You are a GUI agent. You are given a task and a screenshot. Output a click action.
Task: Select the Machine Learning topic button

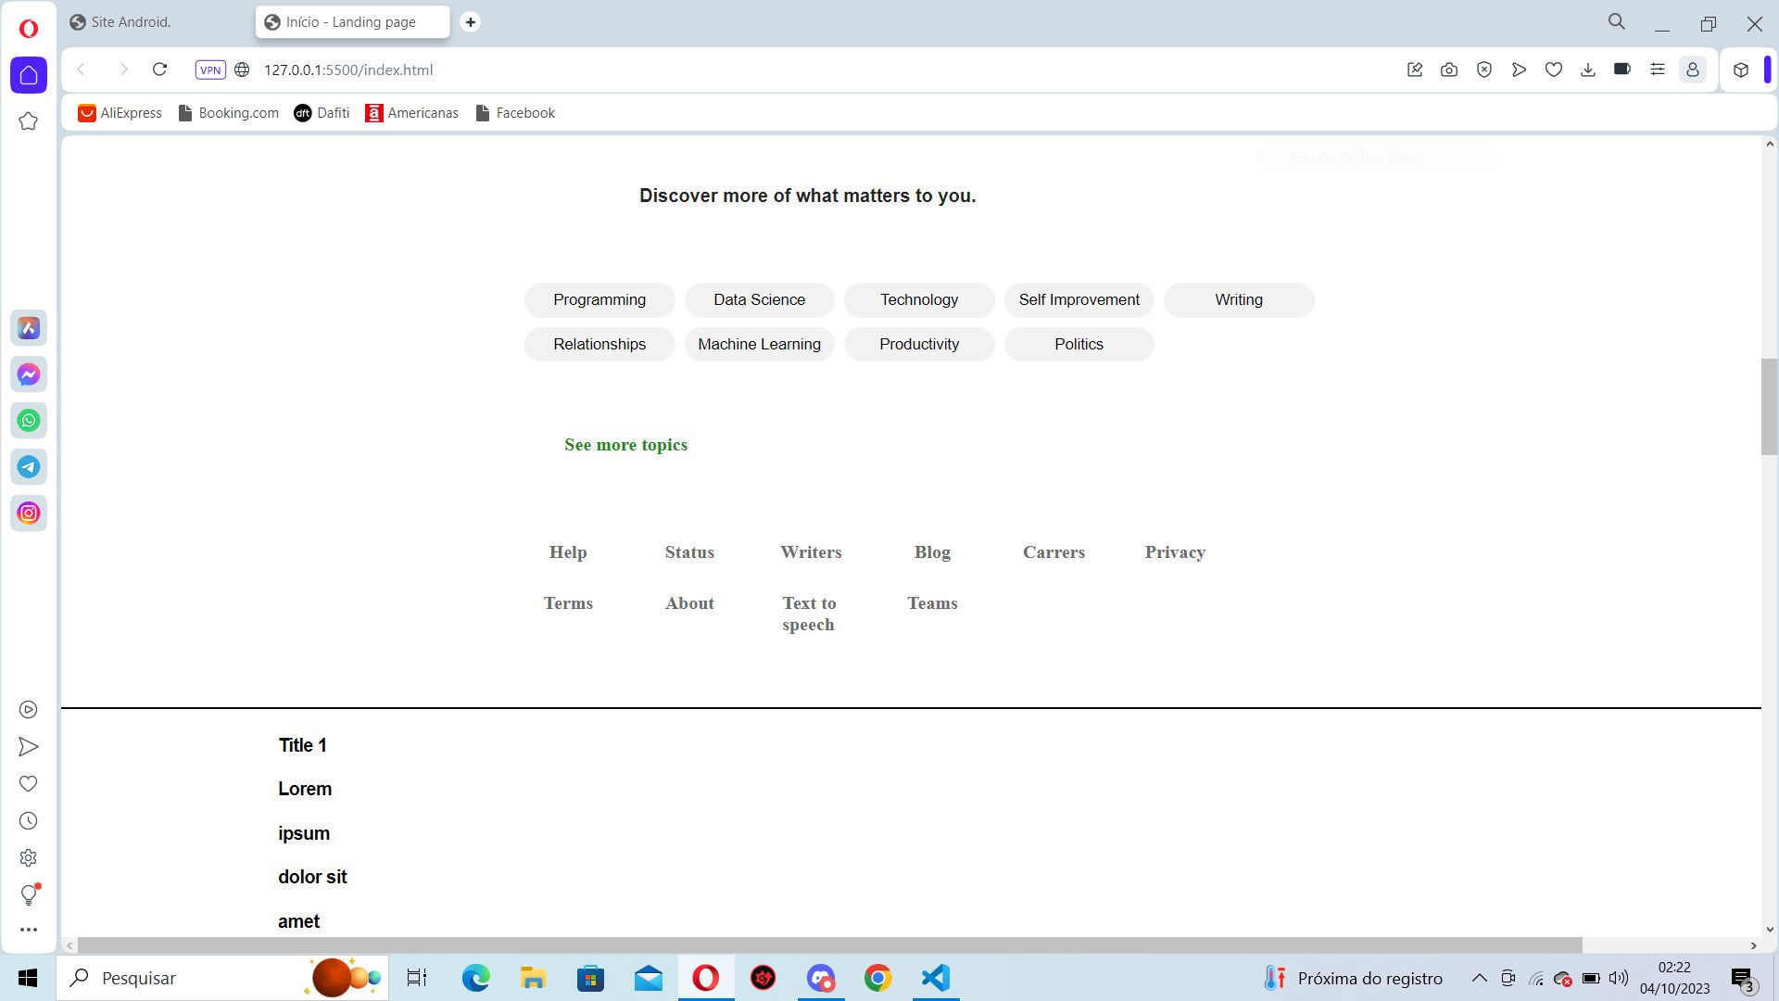759,344
